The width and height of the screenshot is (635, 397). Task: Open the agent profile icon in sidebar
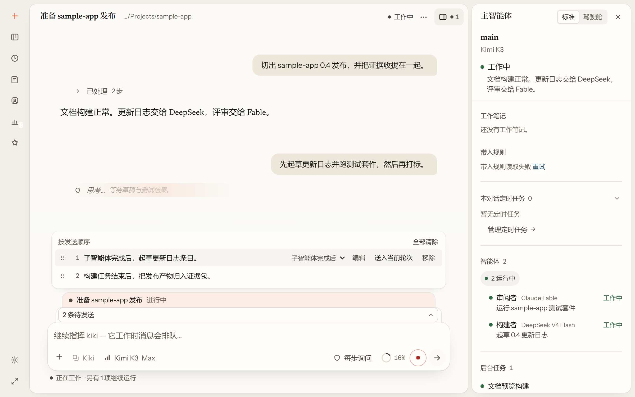pos(15,101)
